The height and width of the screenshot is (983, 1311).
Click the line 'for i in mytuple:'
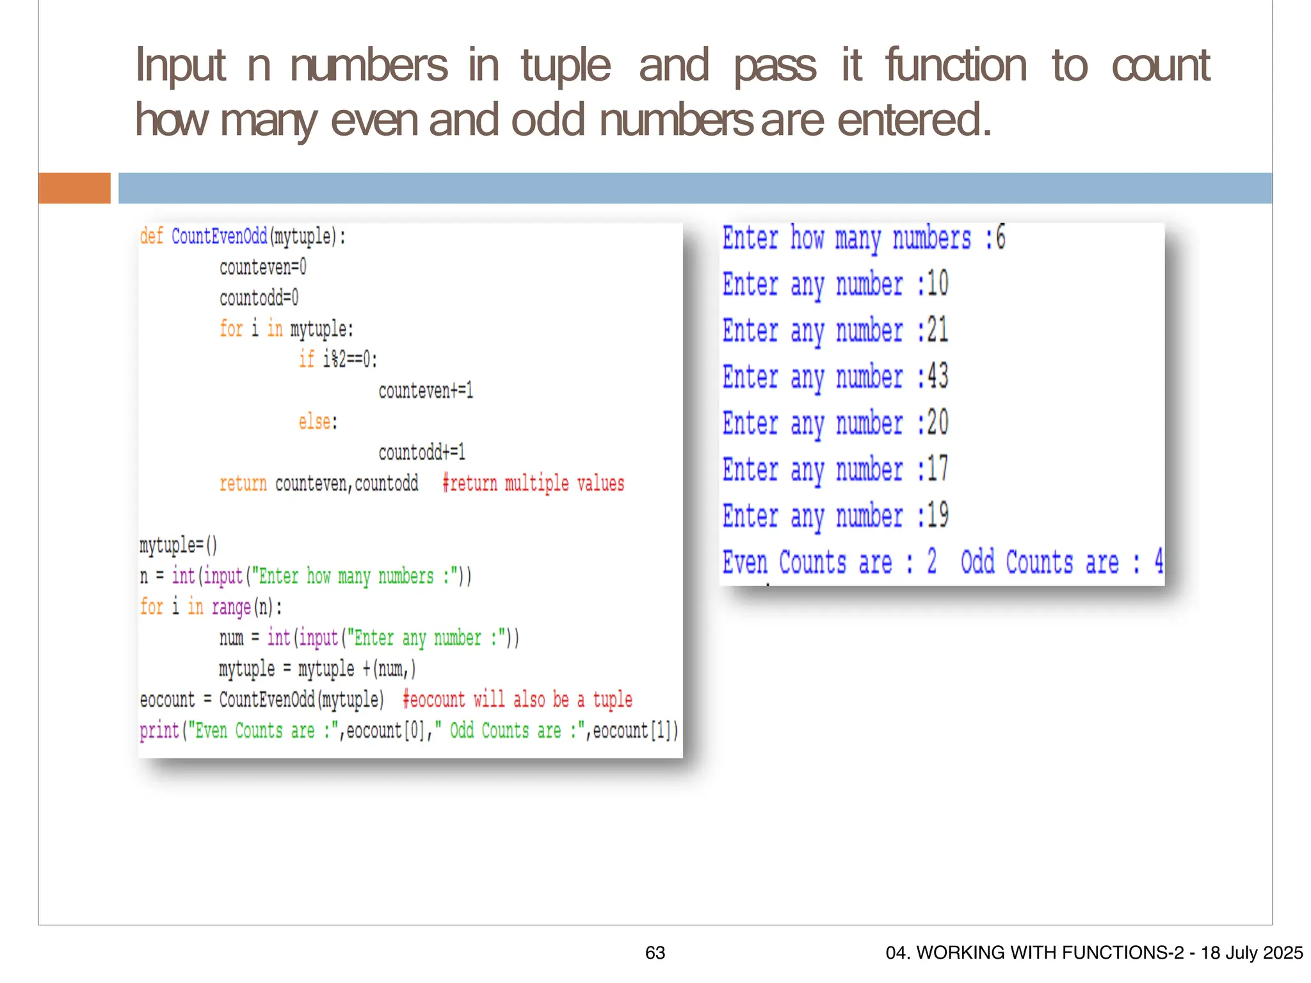pyautogui.click(x=286, y=329)
